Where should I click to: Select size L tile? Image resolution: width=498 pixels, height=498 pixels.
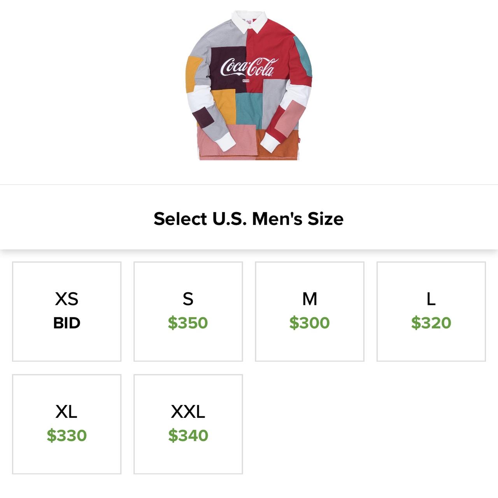coord(431,311)
